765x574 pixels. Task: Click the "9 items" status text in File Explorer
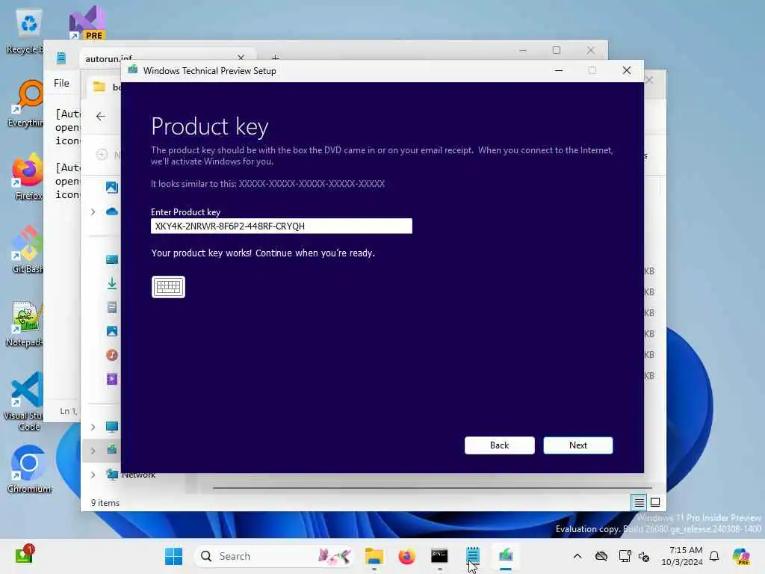tap(105, 503)
